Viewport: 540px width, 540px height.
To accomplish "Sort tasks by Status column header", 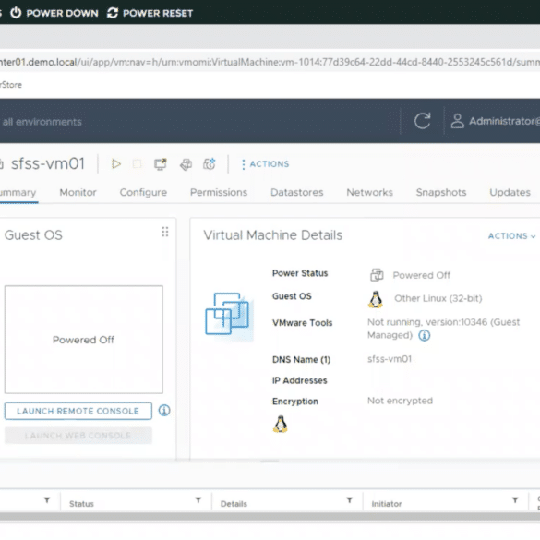I will coord(81,504).
